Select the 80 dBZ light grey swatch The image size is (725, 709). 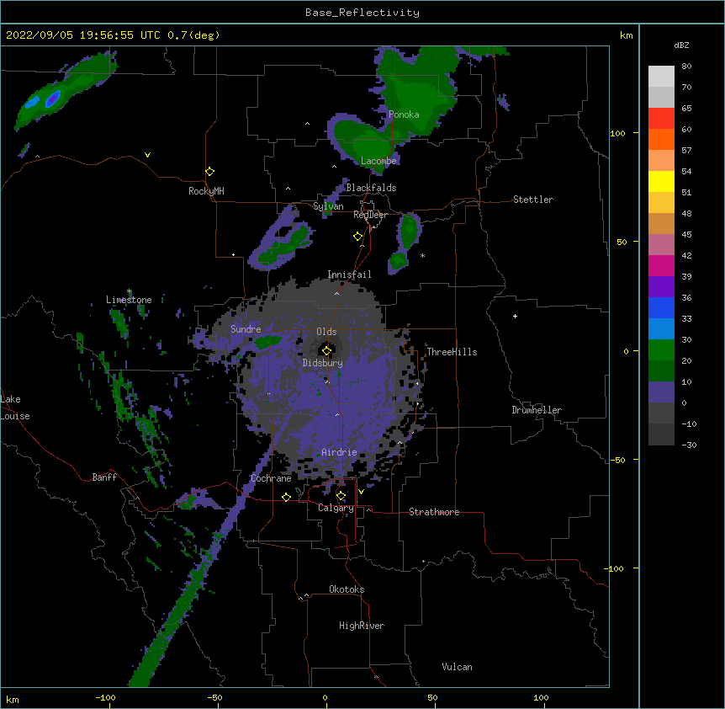point(661,76)
